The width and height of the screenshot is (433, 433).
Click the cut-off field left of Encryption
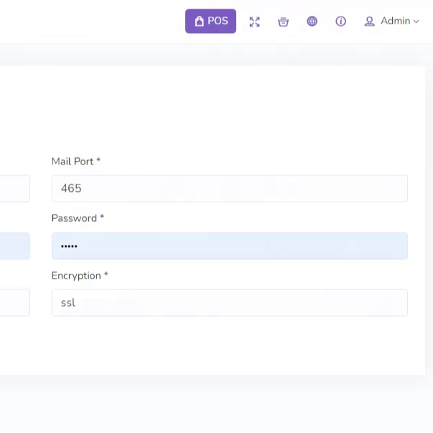pos(14,303)
